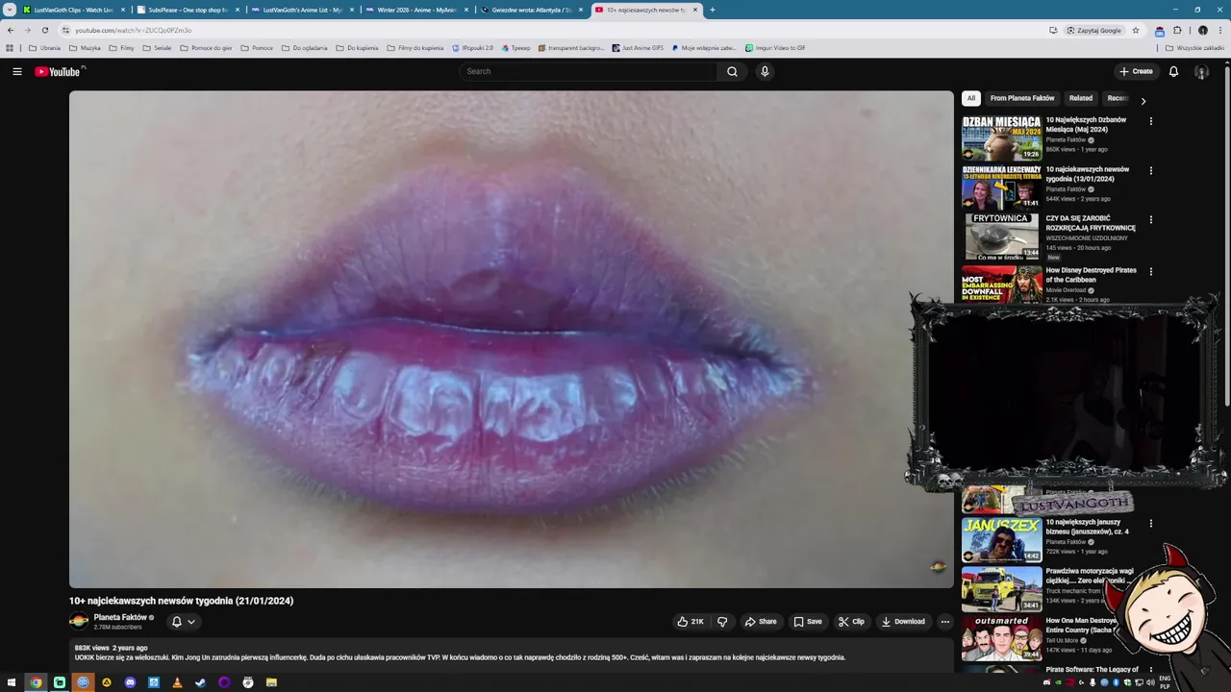This screenshot has width=1231, height=692.
Task: Switch to 'LustVanGoth Clips' browser tab
Action: (73, 10)
